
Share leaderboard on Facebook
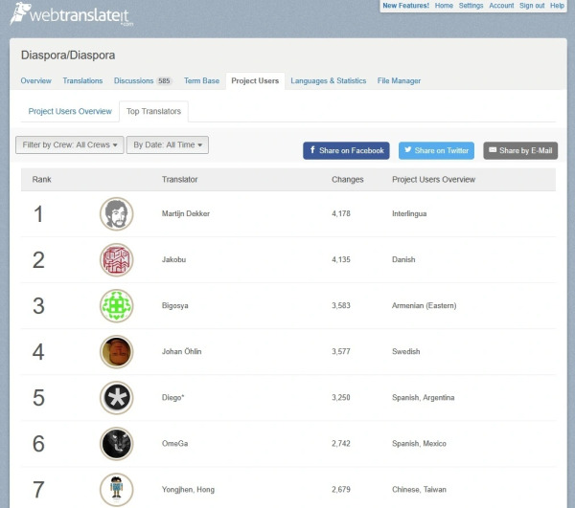346,150
